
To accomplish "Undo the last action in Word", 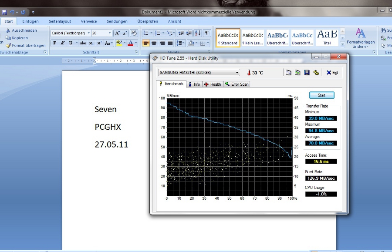I will pyautogui.click(x=12, y=12).
